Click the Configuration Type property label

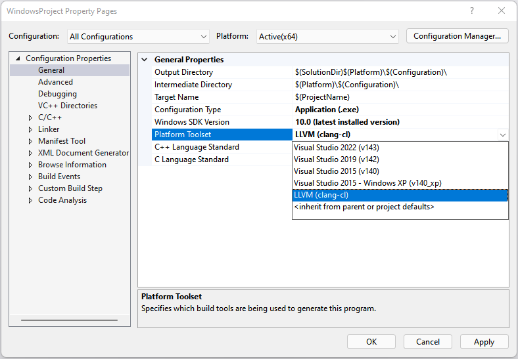(x=187, y=110)
